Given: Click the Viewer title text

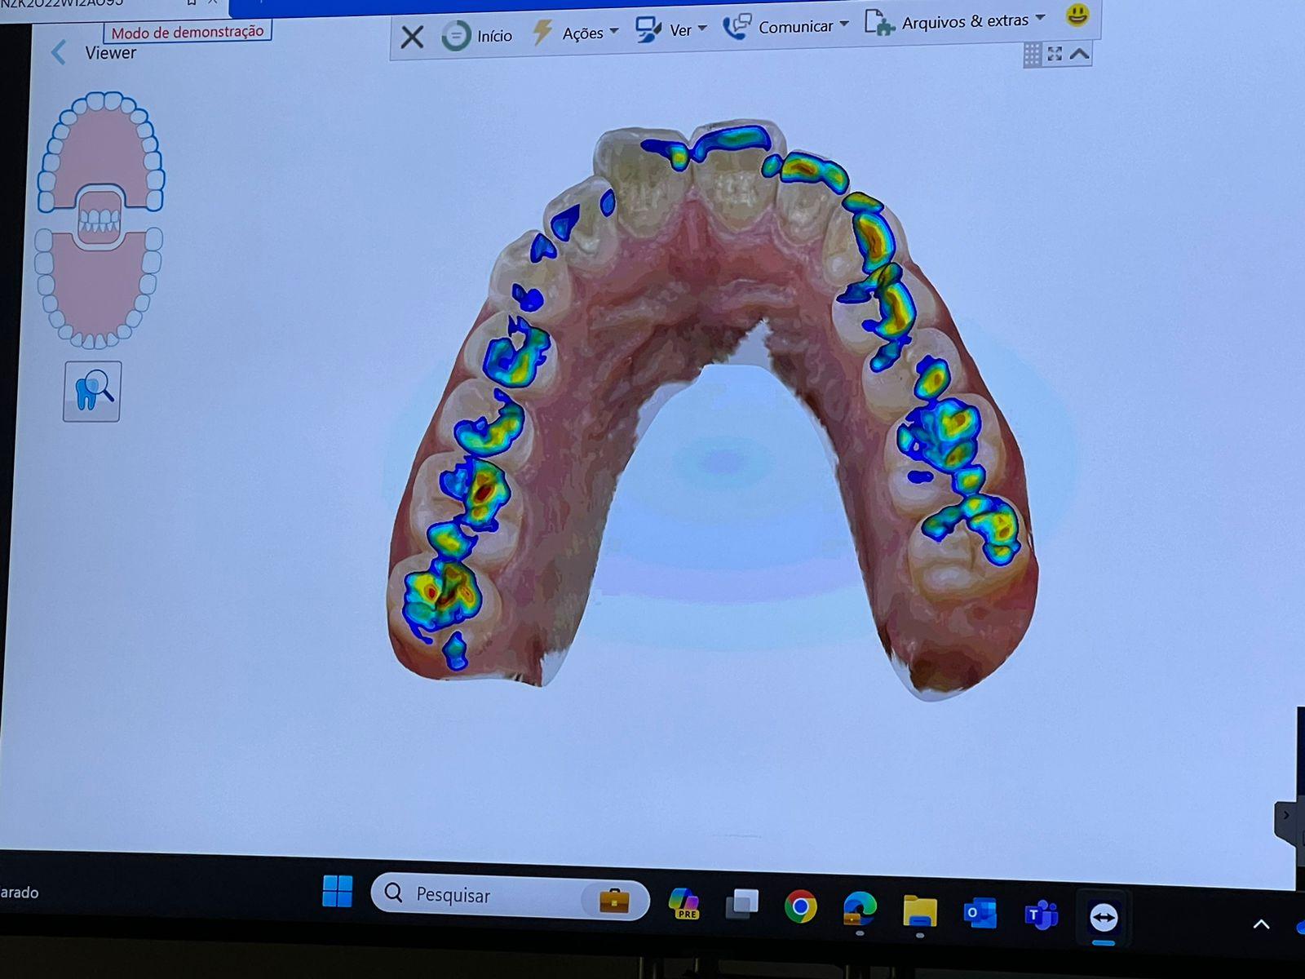Looking at the screenshot, I should (x=110, y=53).
